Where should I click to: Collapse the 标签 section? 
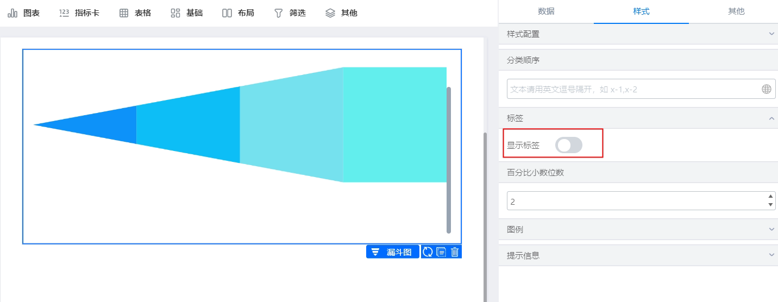[638, 118]
